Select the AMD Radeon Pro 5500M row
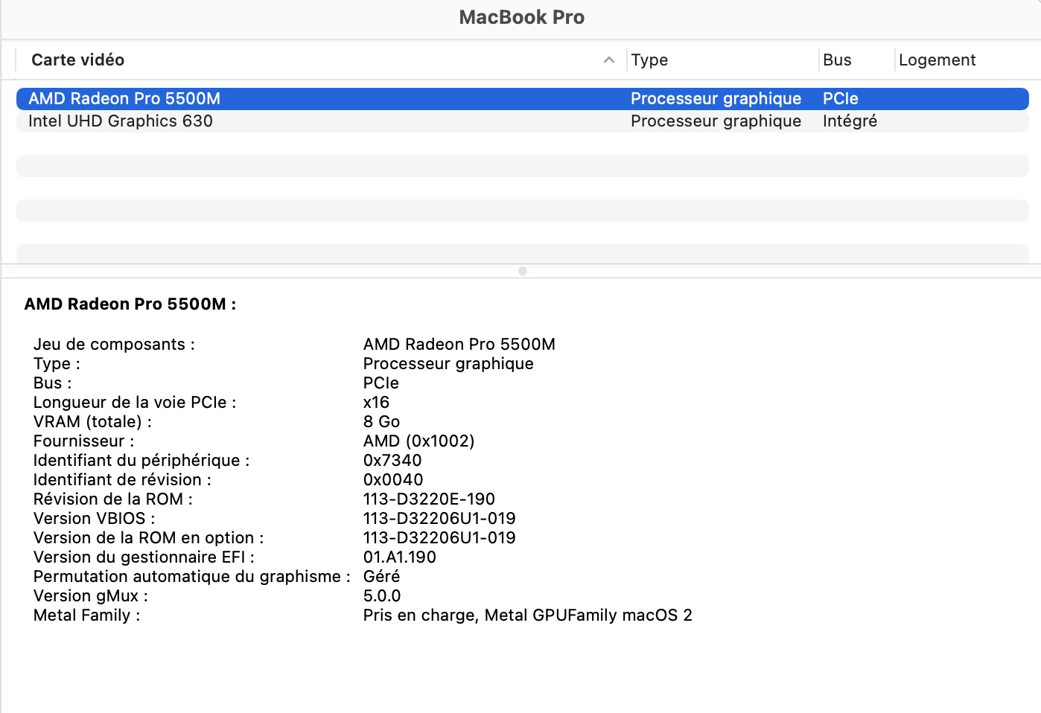Viewport: 1041px width, 713px height. point(523,99)
